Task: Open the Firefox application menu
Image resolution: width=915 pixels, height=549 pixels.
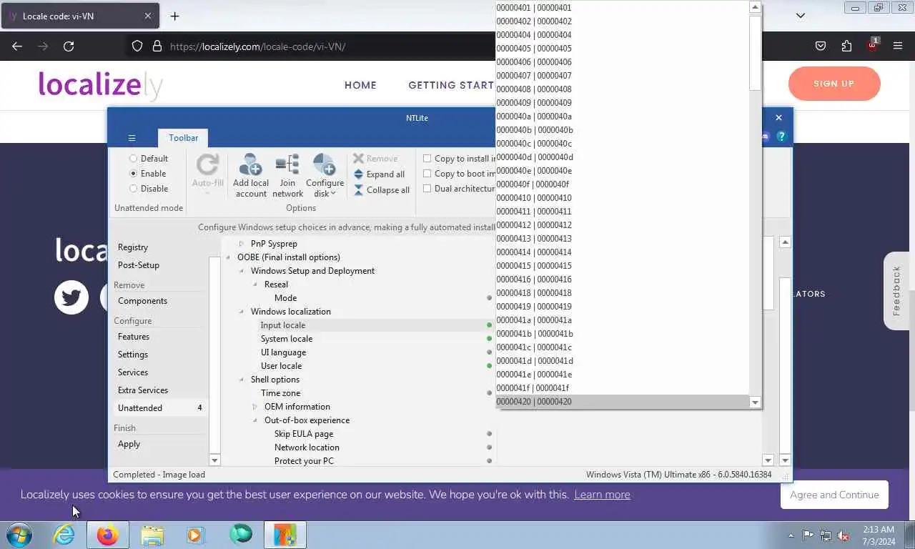Action: (x=898, y=46)
